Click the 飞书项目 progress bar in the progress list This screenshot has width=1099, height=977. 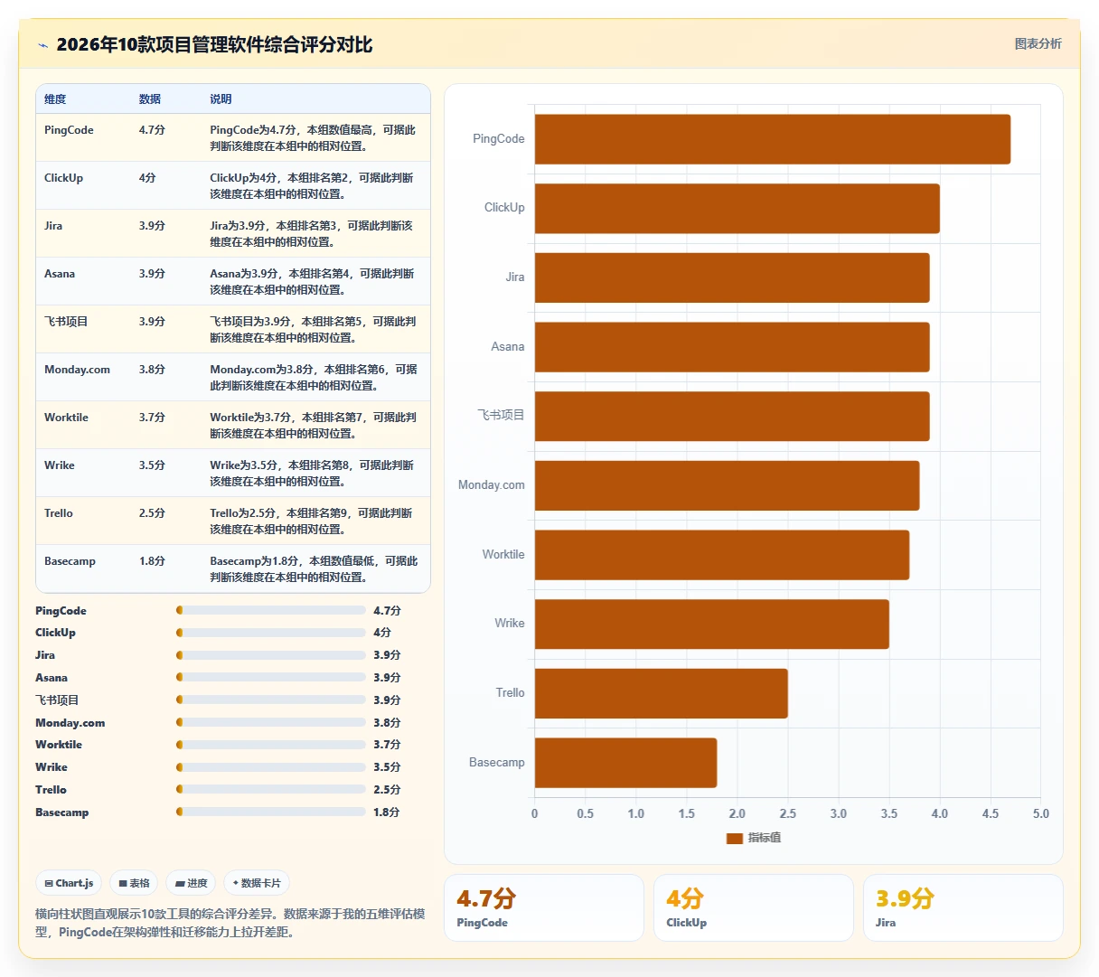point(271,700)
